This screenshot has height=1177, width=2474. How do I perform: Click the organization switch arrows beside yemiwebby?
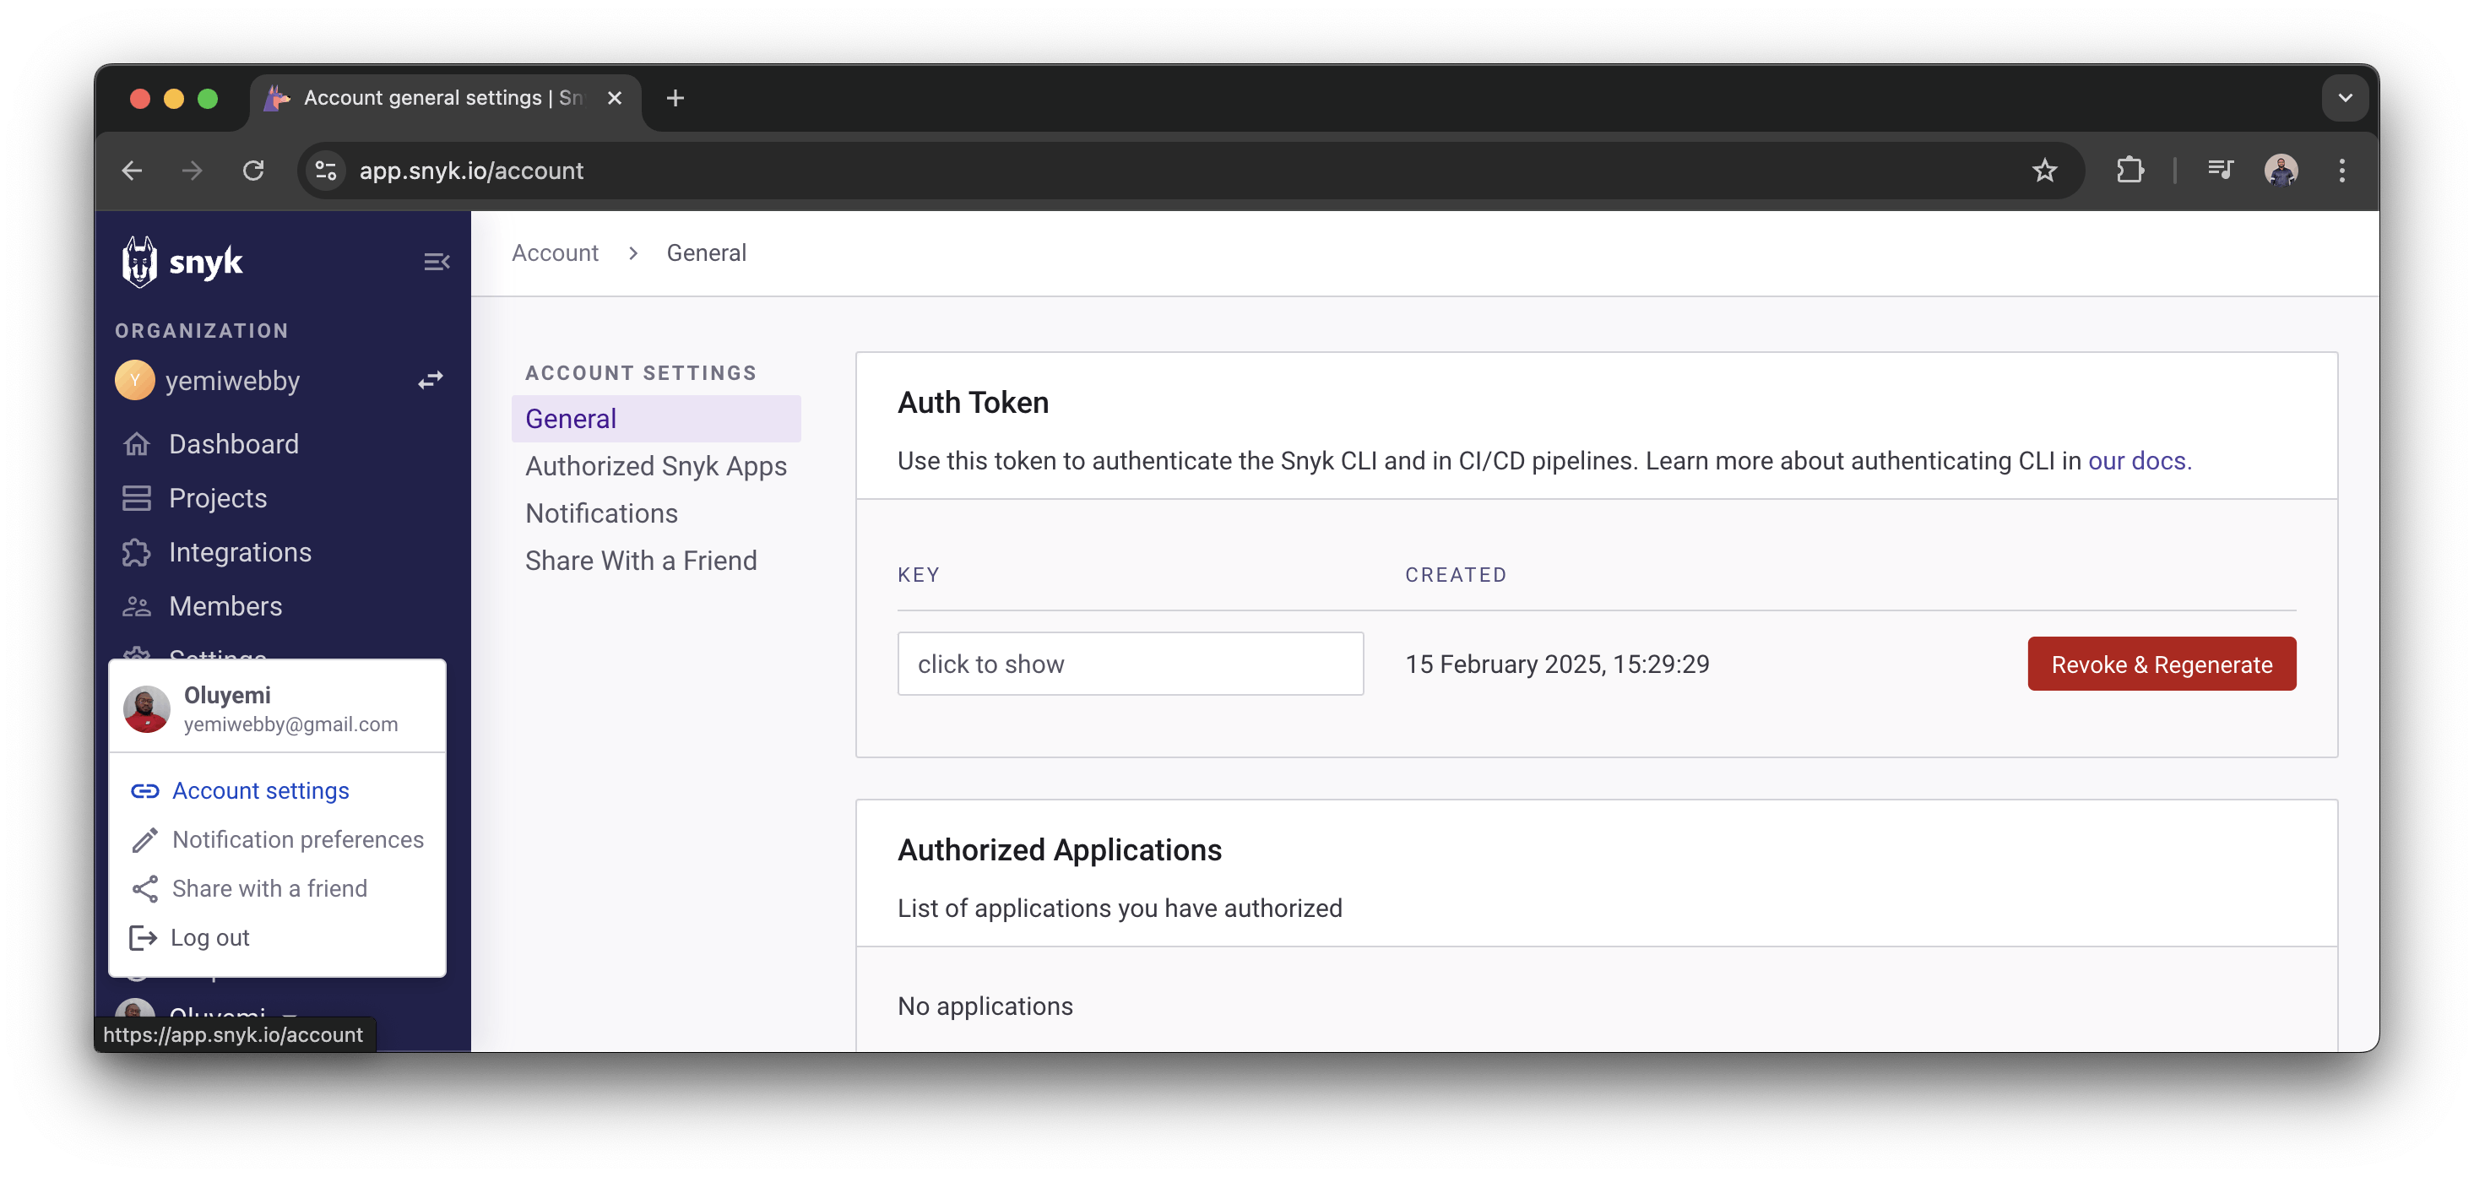pos(429,379)
